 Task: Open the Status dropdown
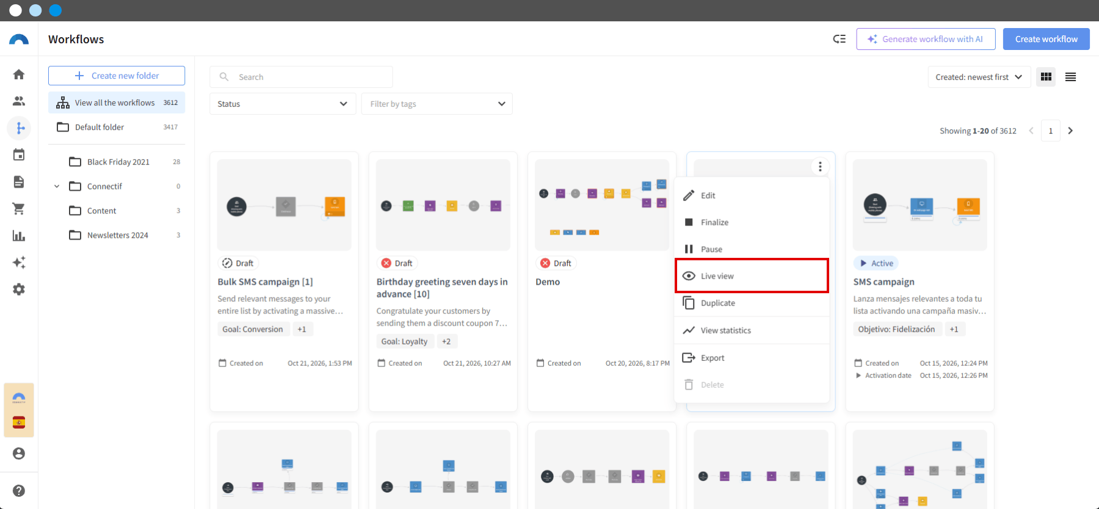(x=283, y=104)
